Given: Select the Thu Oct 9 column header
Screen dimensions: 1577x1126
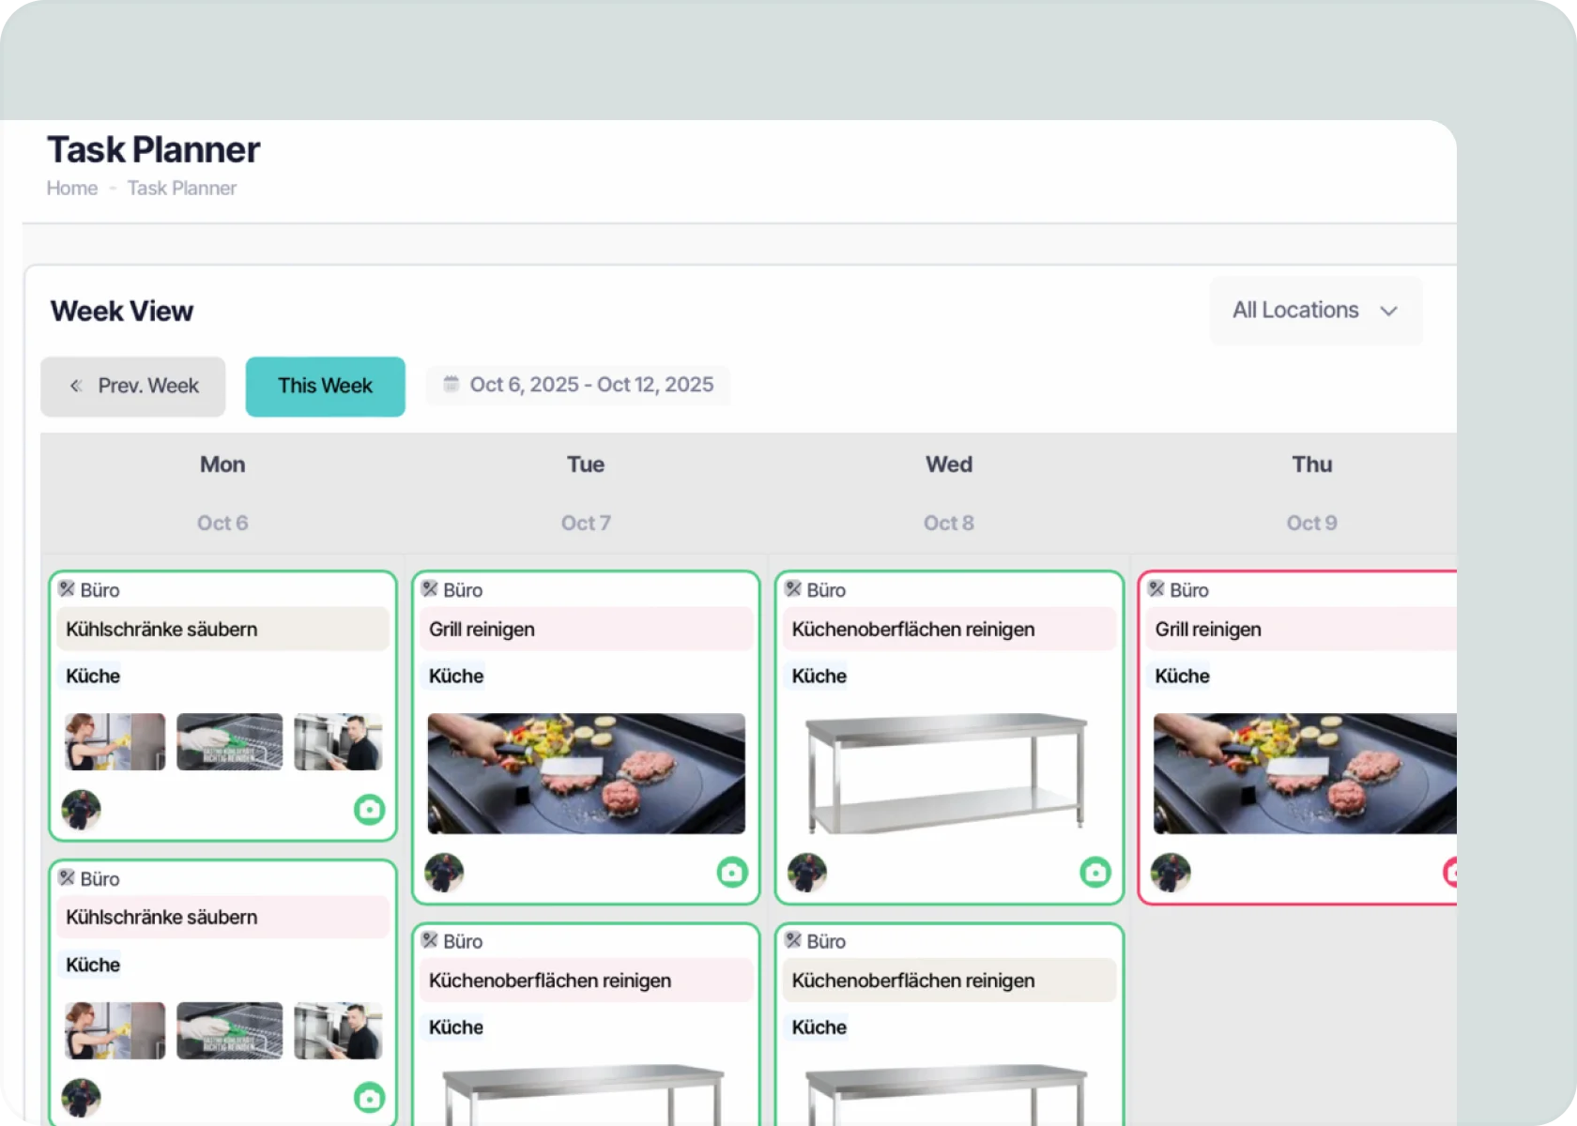Looking at the screenshot, I should (x=1295, y=494).
